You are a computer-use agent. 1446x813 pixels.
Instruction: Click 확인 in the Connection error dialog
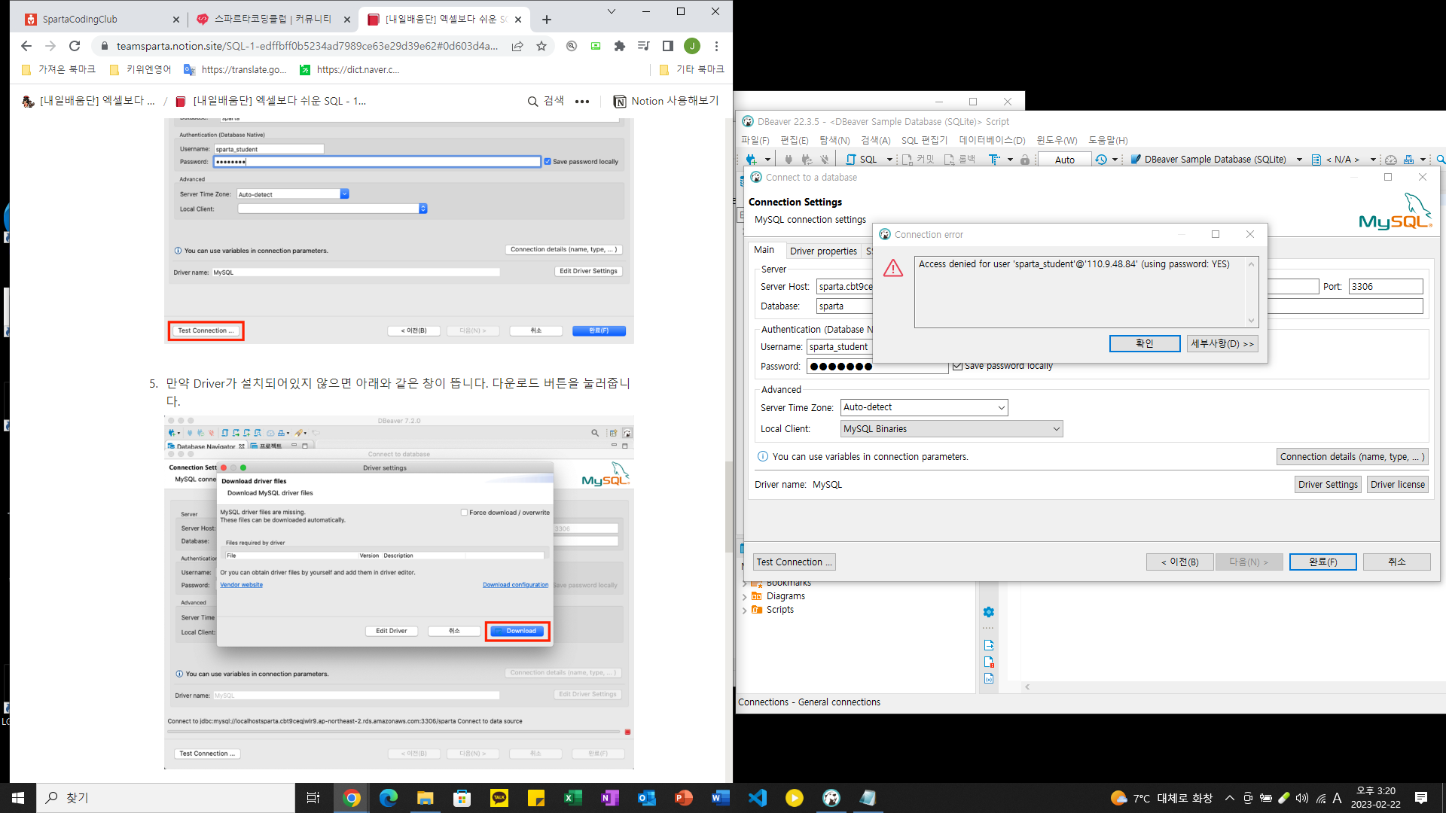pos(1145,344)
